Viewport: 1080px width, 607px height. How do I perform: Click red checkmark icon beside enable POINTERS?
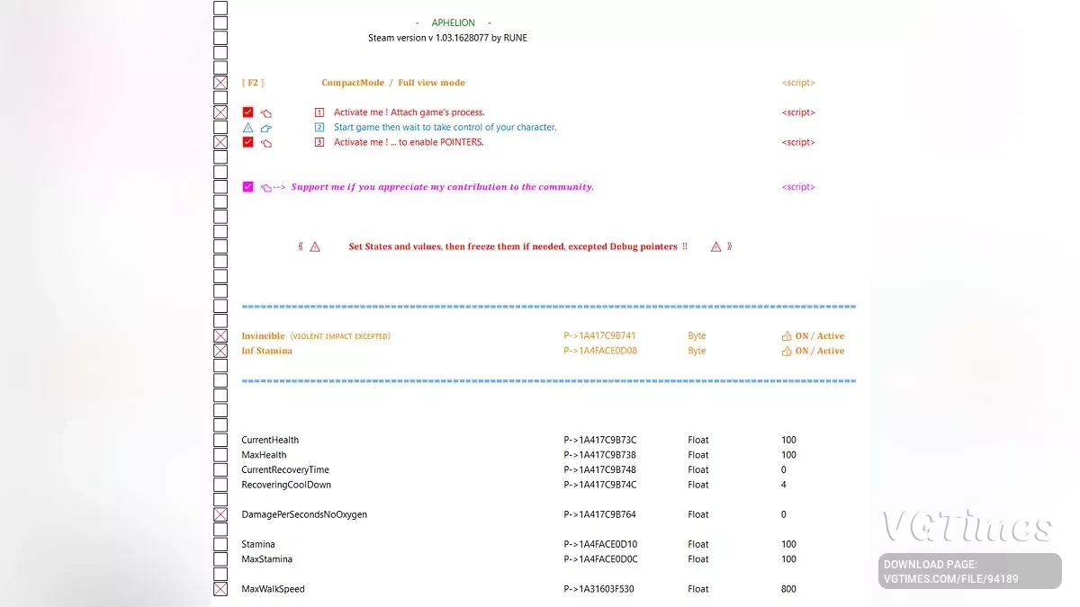click(x=247, y=142)
